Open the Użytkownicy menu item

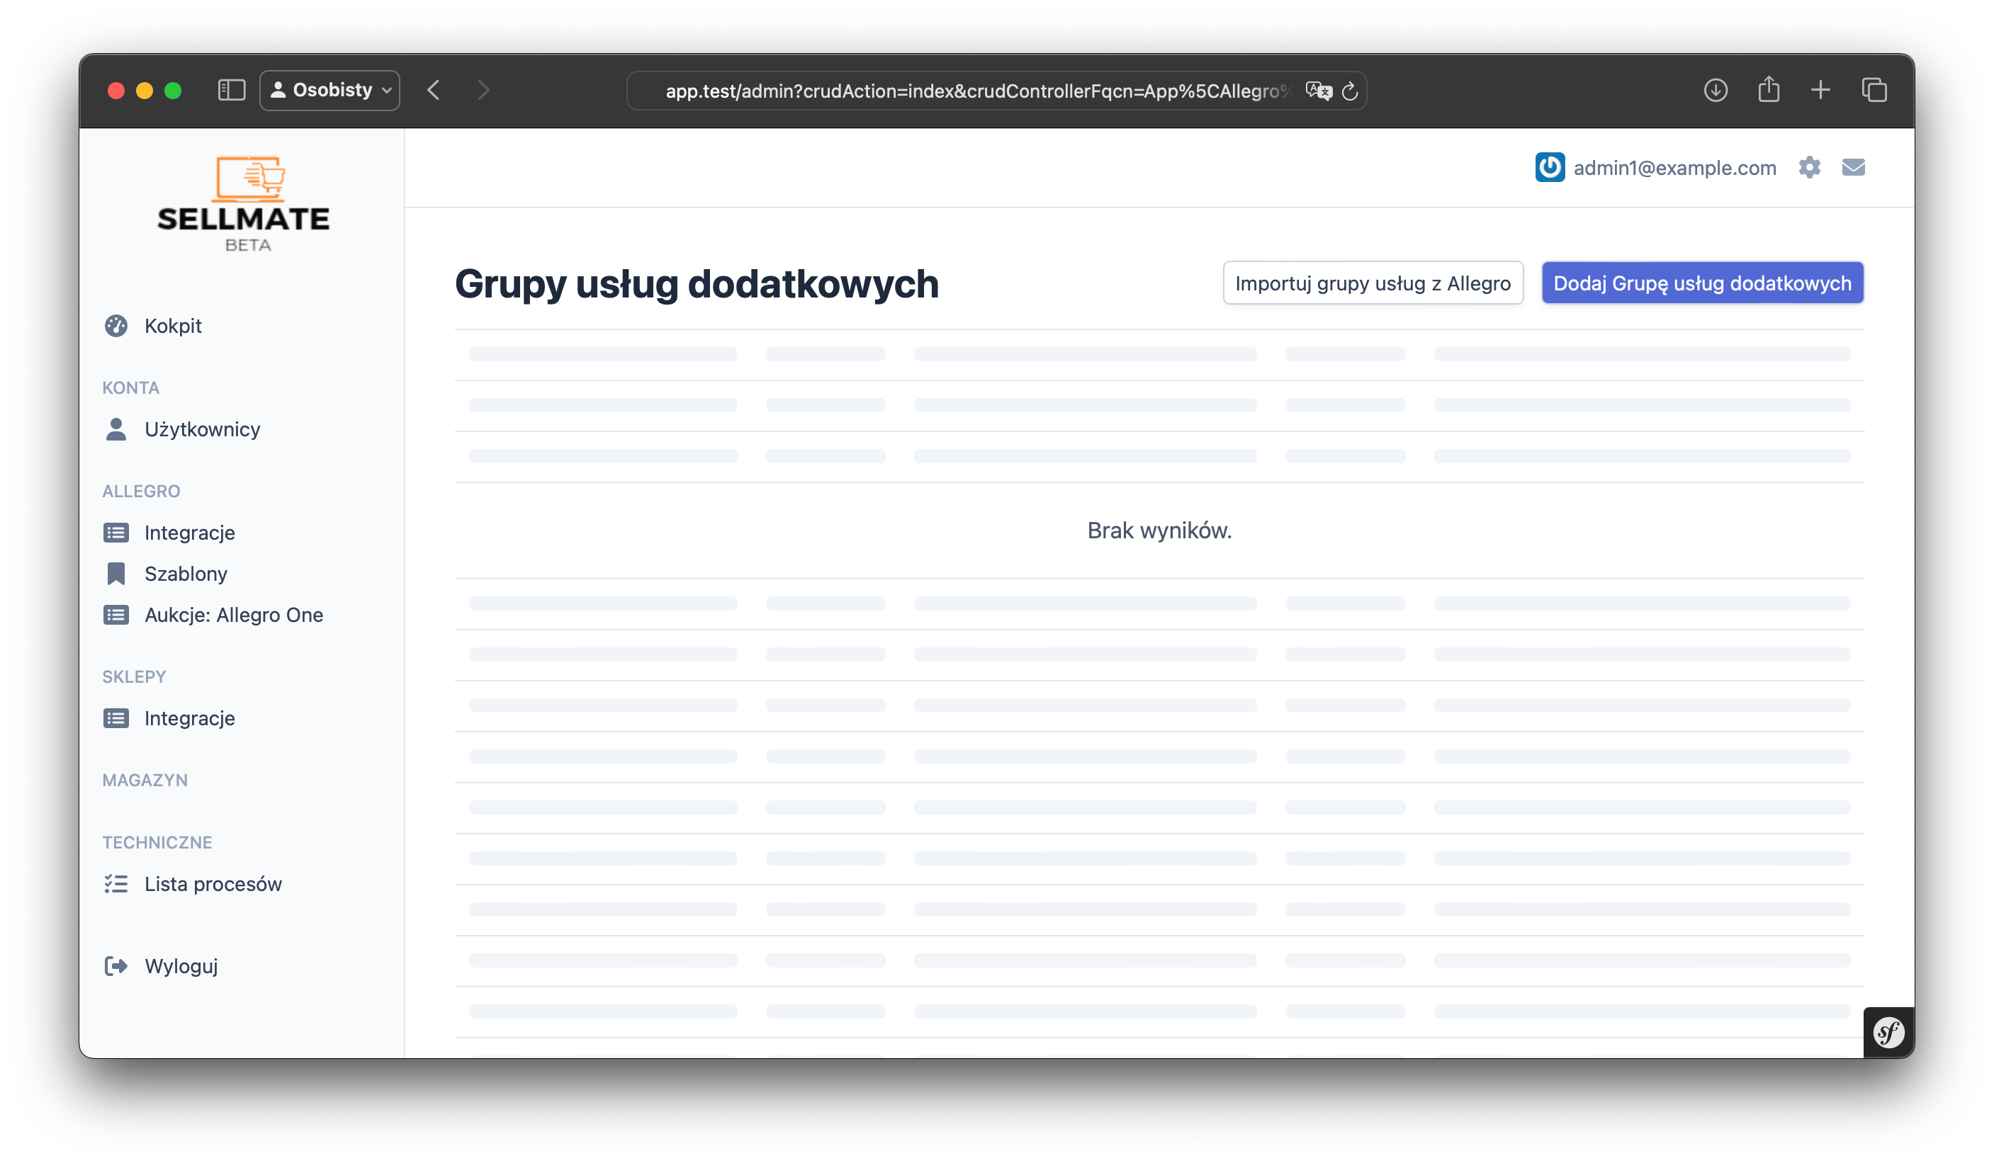tap(202, 430)
